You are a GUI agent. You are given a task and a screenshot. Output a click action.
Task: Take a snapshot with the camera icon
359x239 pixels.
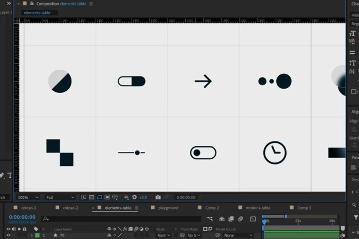click(158, 197)
